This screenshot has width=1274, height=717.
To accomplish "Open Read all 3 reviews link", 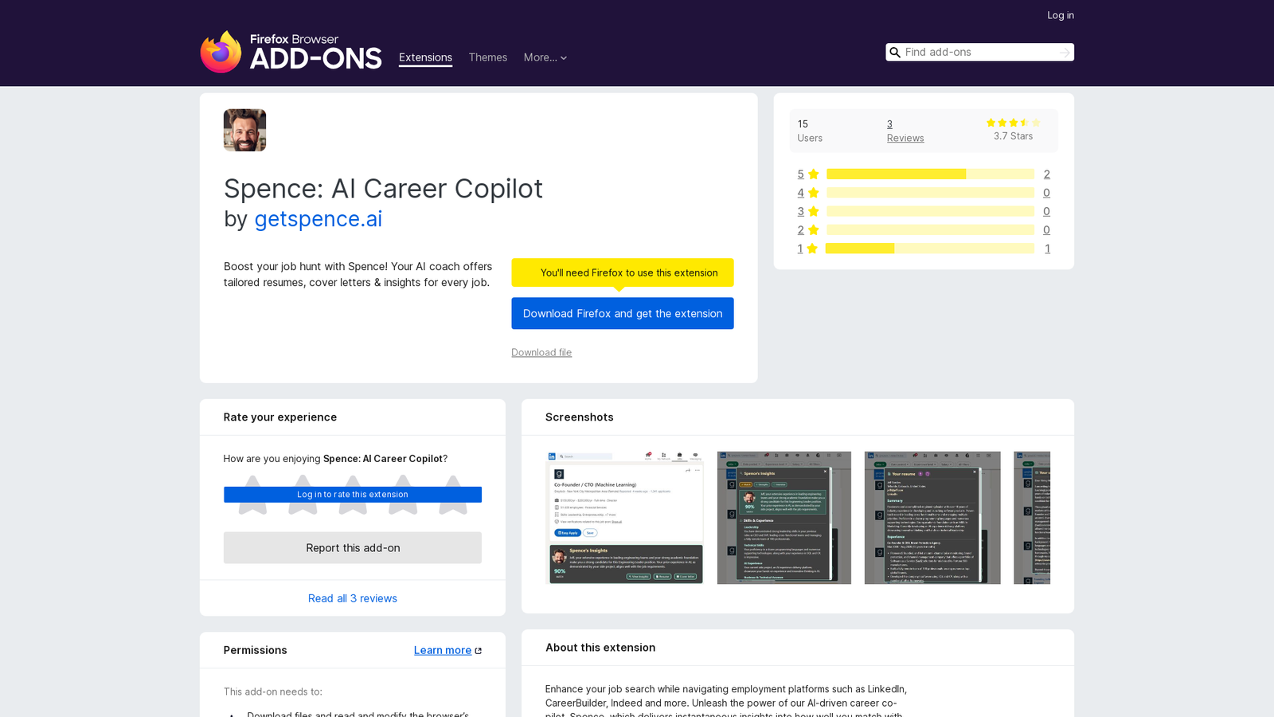I will [x=353, y=598].
